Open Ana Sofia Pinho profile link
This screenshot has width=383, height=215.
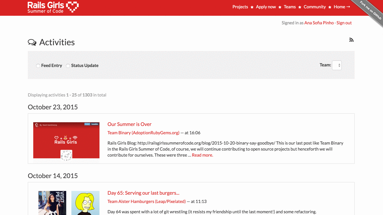(319, 23)
